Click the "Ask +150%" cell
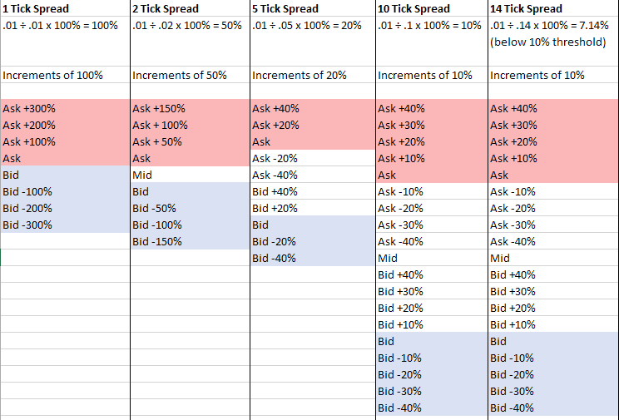619x420 pixels. [x=159, y=108]
